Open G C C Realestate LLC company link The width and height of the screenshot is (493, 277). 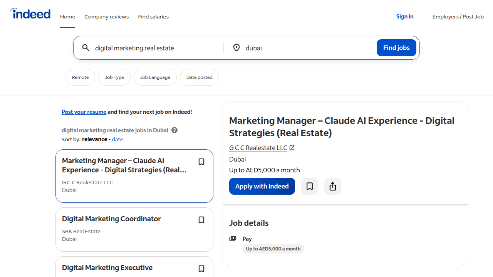tap(258, 148)
